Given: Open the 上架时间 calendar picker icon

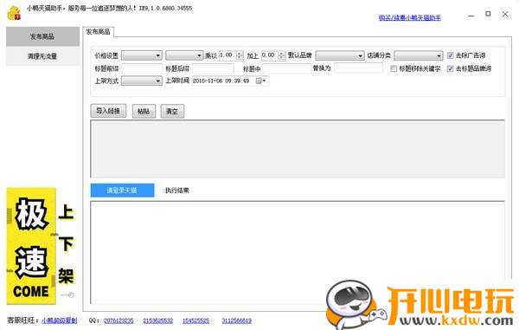Looking at the screenshot, I should tap(261, 81).
